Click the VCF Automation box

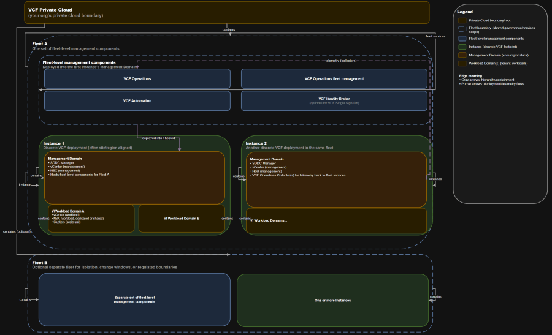[137, 100]
